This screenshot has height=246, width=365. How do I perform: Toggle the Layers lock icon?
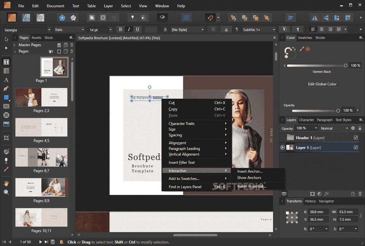tap(360, 128)
